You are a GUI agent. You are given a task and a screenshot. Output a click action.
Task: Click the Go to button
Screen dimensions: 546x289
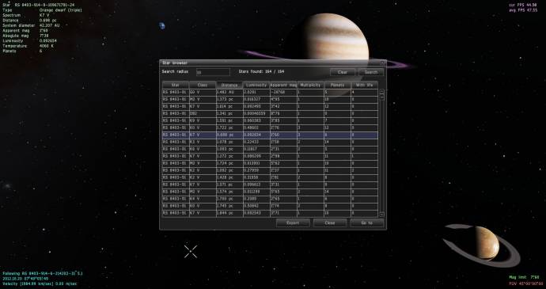coord(367,222)
